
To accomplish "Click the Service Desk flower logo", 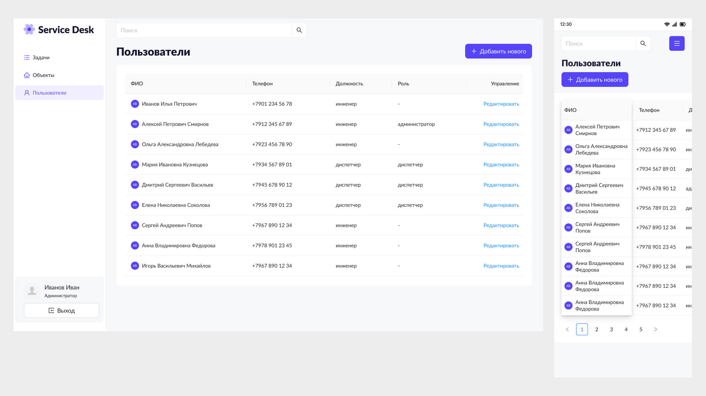I will [29, 29].
